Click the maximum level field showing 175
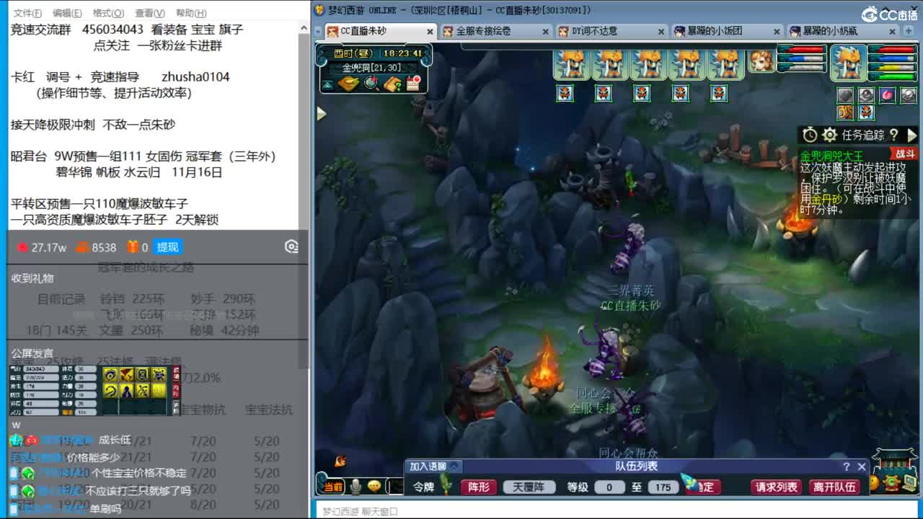This screenshot has width=923, height=519. (x=663, y=487)
